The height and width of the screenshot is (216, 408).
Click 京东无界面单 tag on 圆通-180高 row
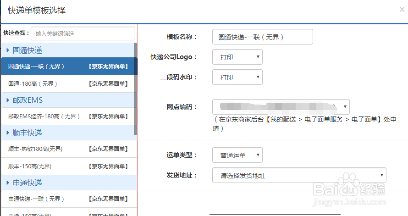pos(108,84)
